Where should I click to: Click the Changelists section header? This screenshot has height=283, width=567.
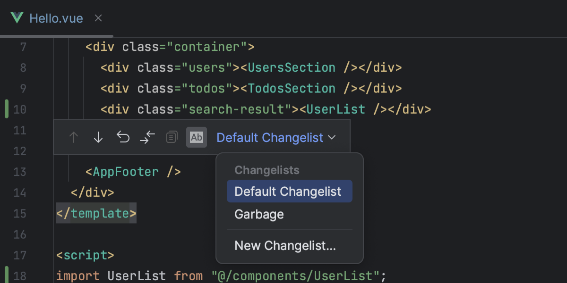266,170
